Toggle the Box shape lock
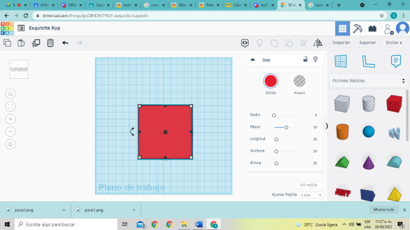410x230 pixels. (x=305, y=59)
